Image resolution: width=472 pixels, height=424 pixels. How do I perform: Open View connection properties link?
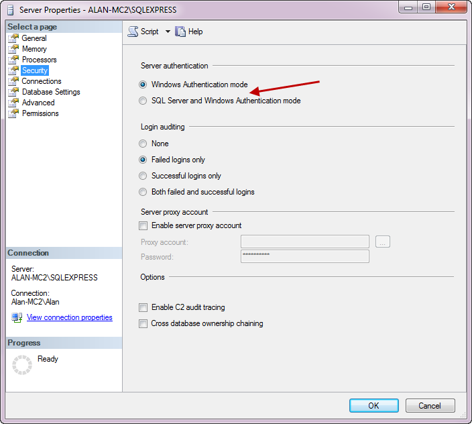69,317
